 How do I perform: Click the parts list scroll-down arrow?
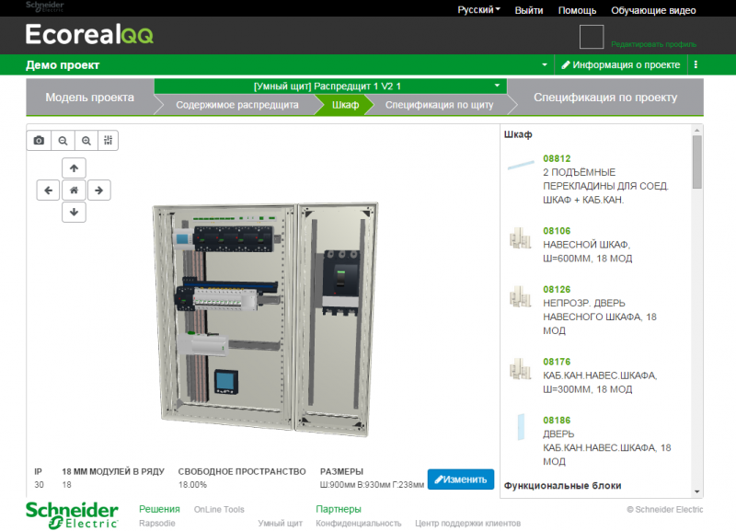pyautogui.click(x=697, y=491)
